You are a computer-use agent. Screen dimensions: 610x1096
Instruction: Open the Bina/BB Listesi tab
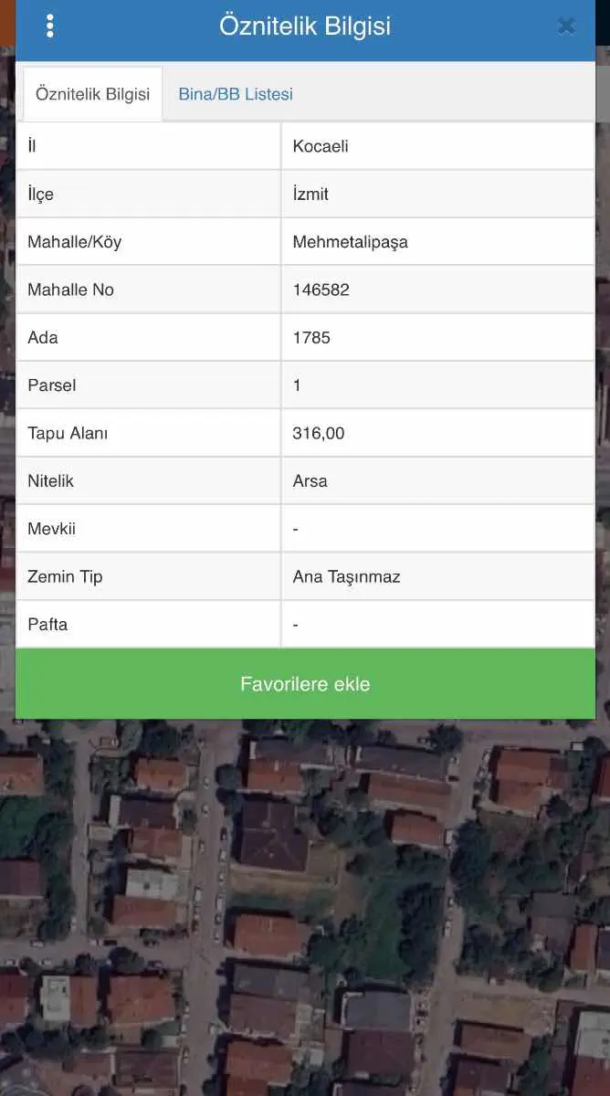pyautogui.click(x=236, y=94)
